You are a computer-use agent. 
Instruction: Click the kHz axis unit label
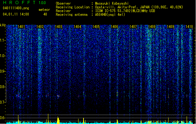(3, 25)
